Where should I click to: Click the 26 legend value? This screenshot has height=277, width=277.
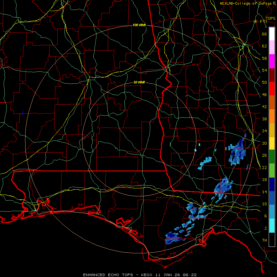pos(264,155)
